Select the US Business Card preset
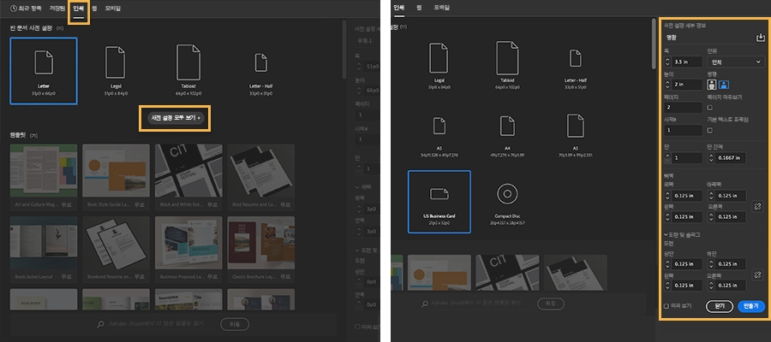The width and height of the screenshot is (771, 342). pyautogui.click(x=439, y=202)
